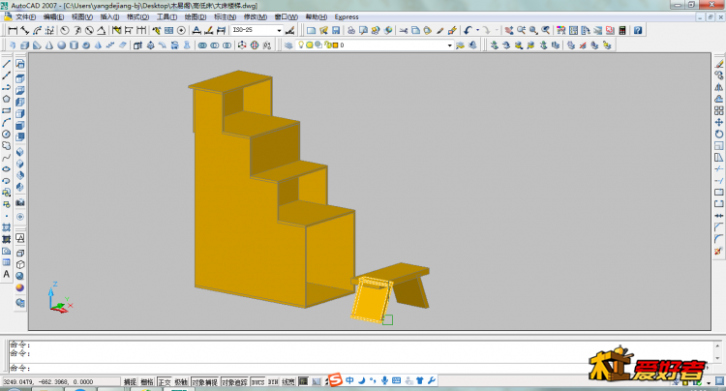
Task: Click the Aligned dimension tool
Action: pyautogui.click(x=25, y=31)
